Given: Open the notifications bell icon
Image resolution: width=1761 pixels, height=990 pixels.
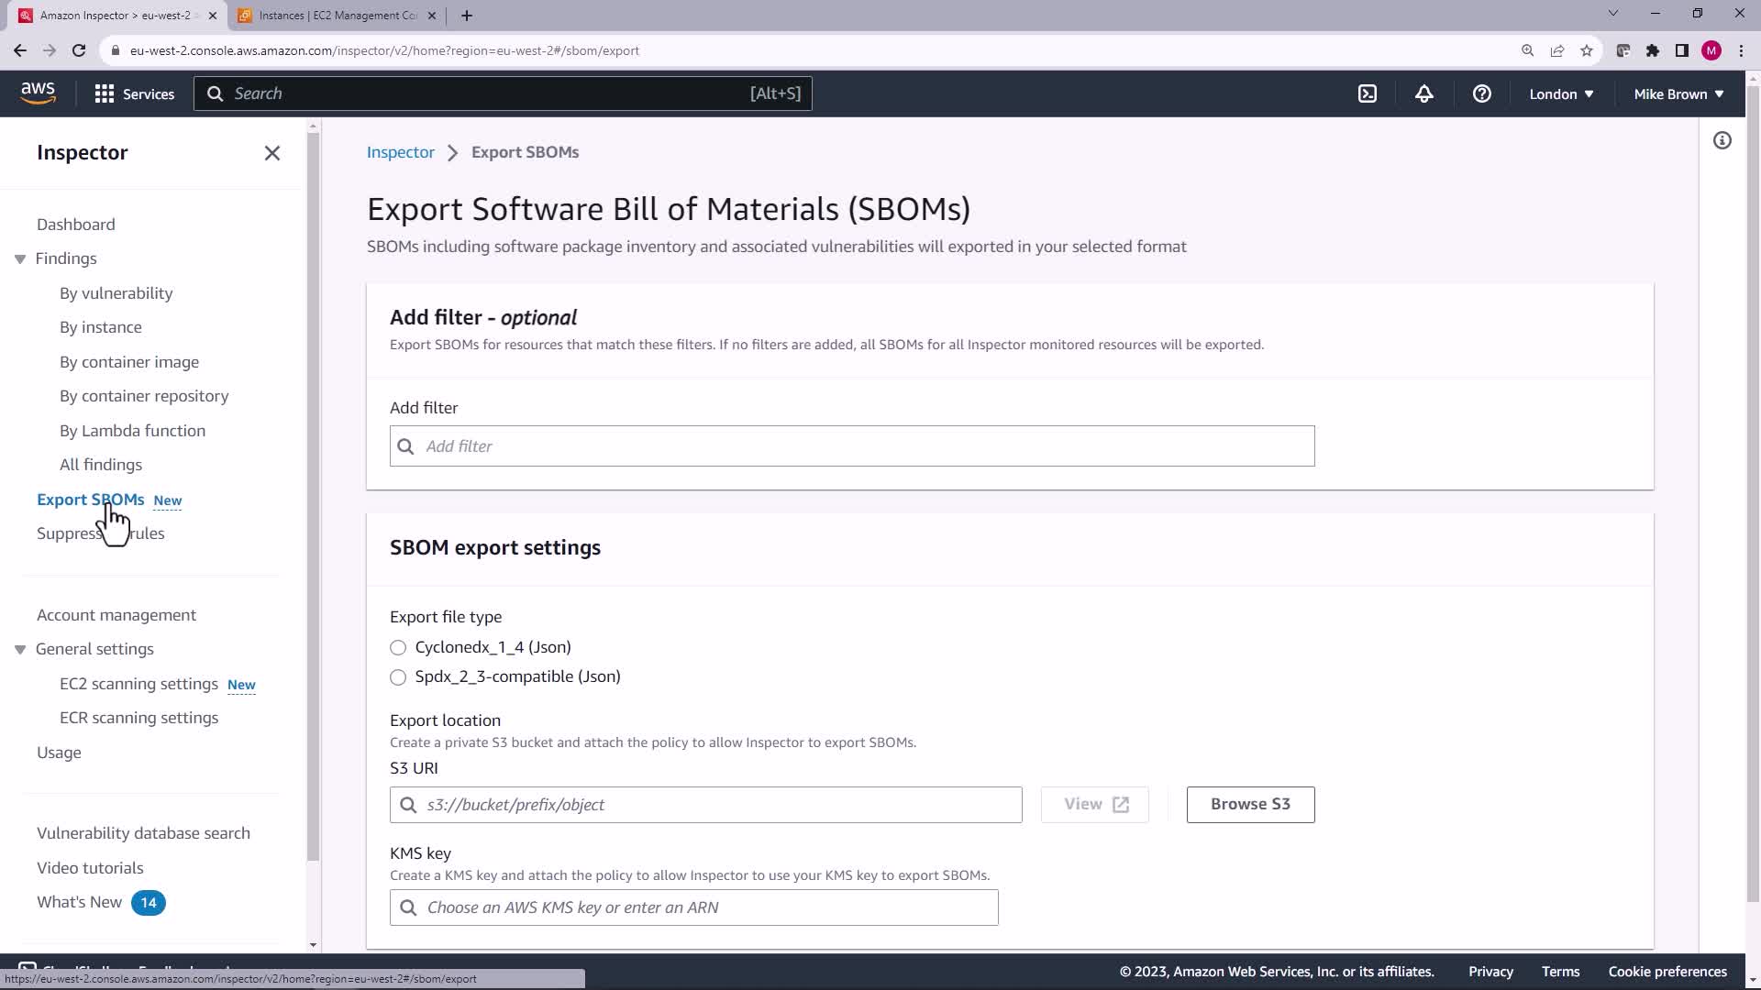Looking at the screenshot, I should click(1423, 93).
